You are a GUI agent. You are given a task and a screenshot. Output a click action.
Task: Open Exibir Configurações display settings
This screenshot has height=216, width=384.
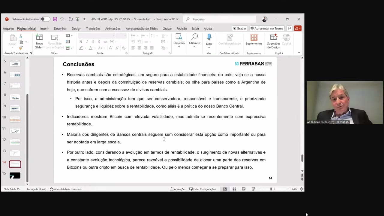pyautogui.click(x=202, y=189)
